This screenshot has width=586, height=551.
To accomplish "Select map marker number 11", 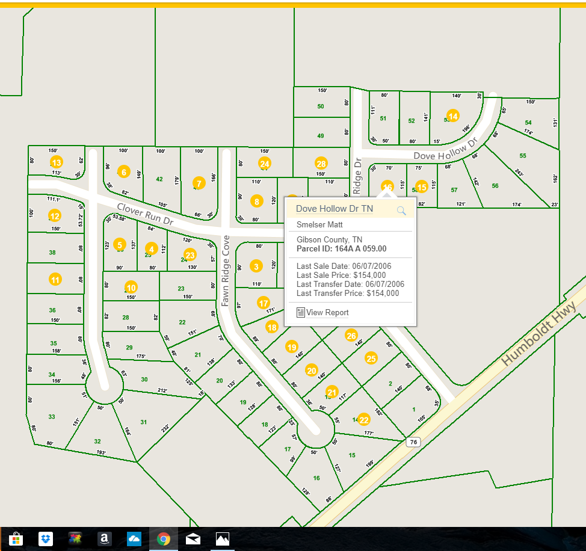I will [x=55, y=279].
